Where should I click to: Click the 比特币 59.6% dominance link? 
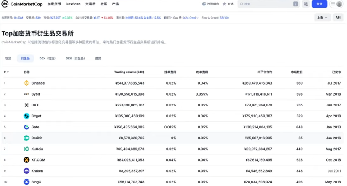(134, 18)
